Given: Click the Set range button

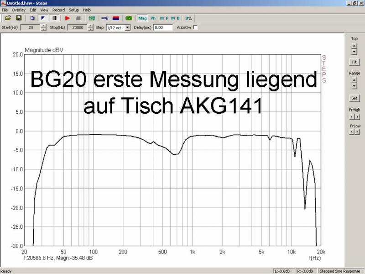Looking at the screenshot, I should [355, 98].
